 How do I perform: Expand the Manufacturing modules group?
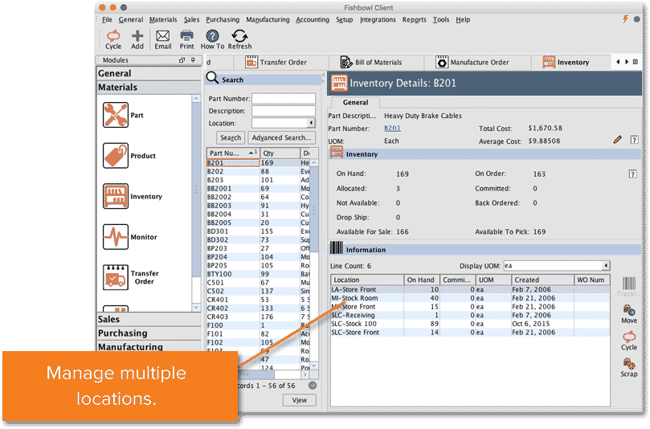149,346
